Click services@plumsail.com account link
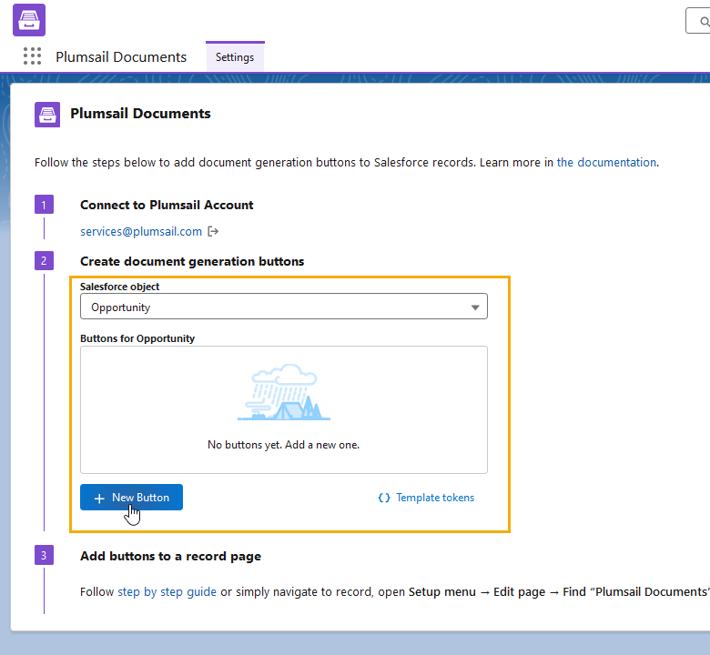Screen dimensions: 710x655 pyautogui.click(x=141, y=231)
